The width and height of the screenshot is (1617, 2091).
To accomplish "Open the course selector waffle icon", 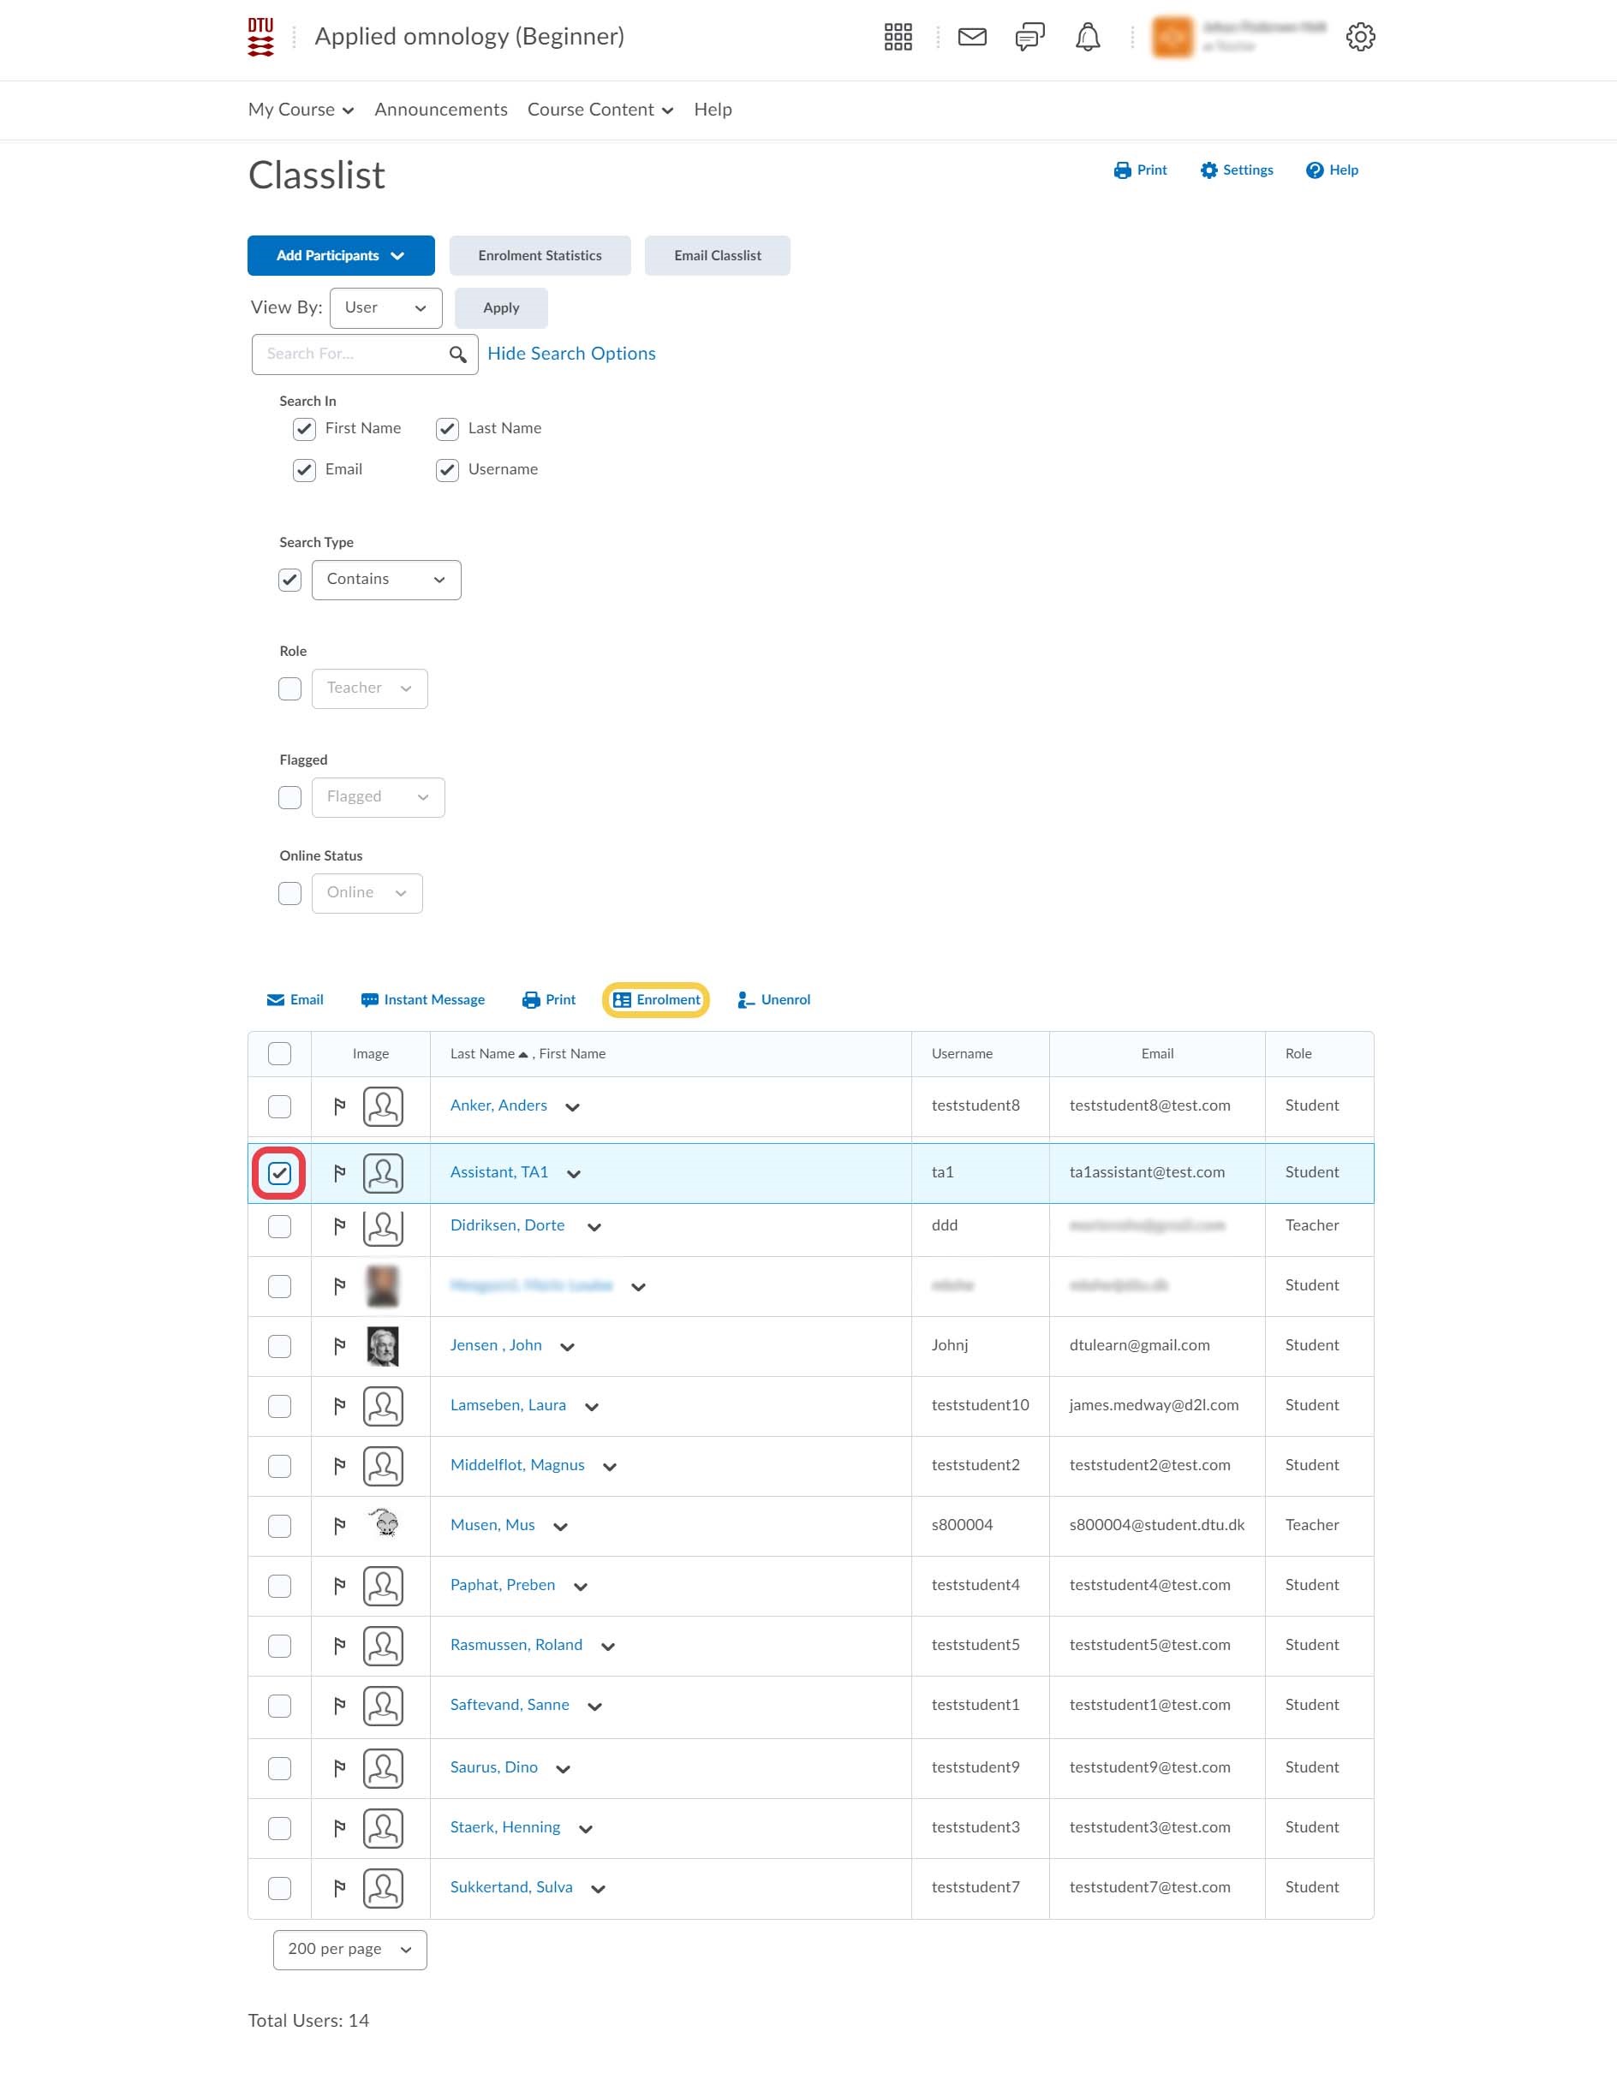I will point(897,38).
